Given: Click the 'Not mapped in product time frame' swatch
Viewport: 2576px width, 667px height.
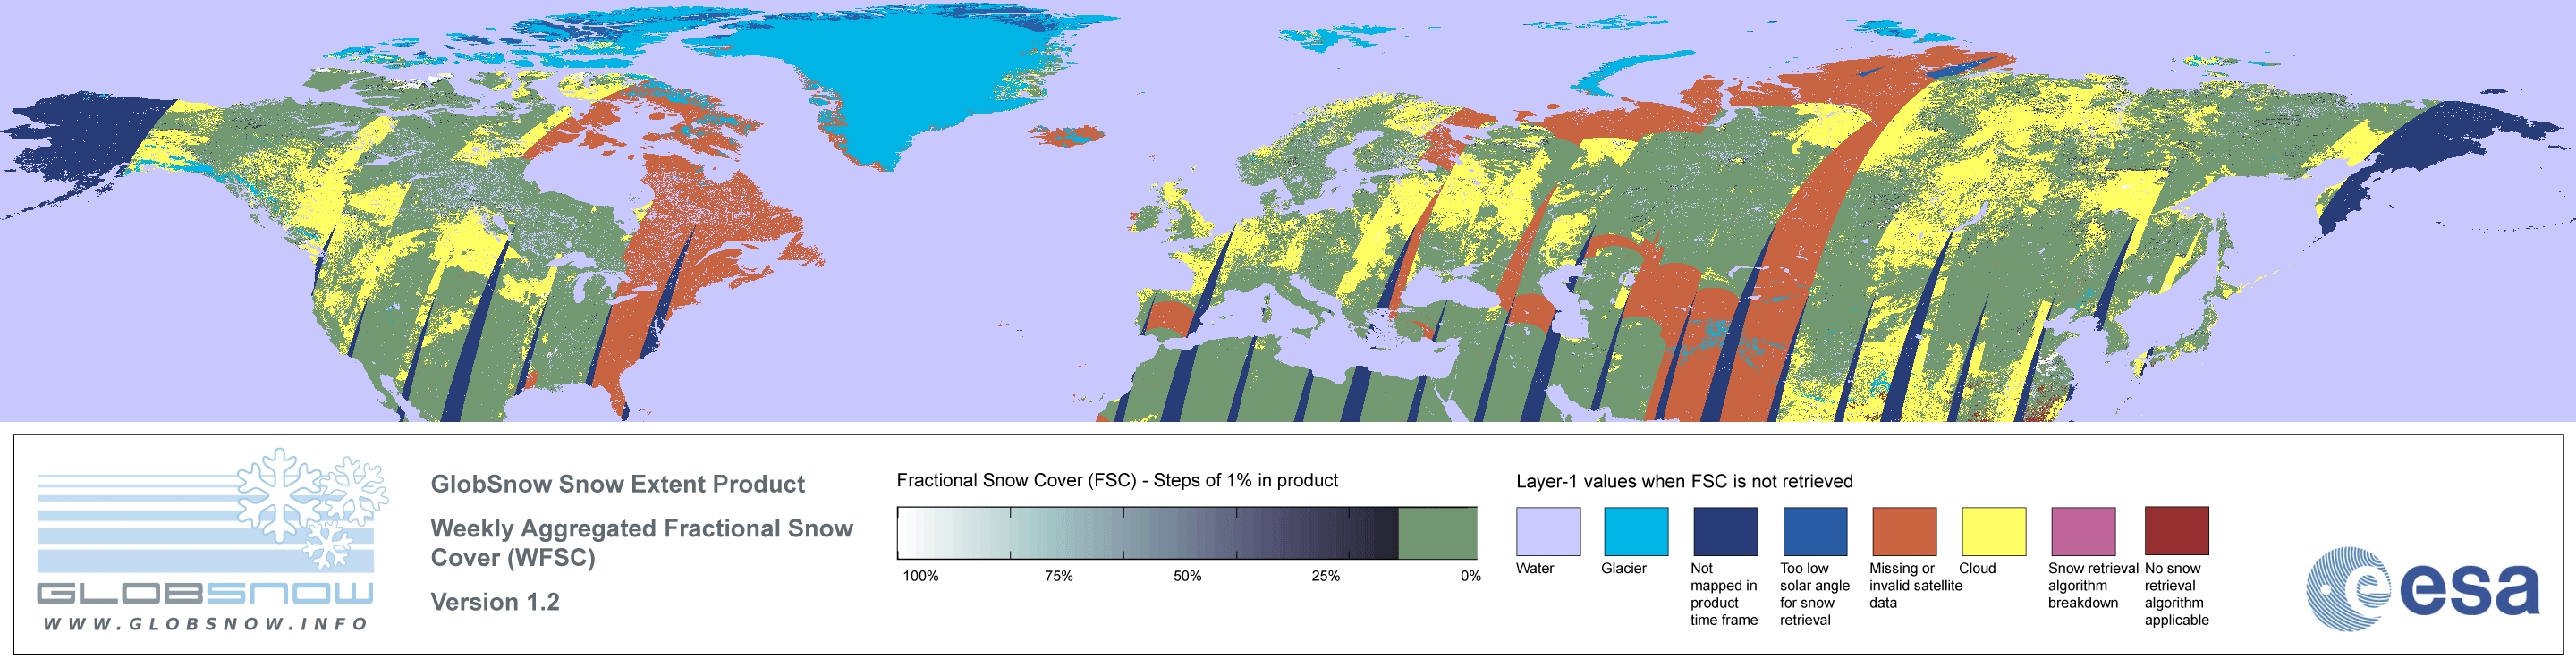Looking at the screenshot, I should click(1725, 531).
